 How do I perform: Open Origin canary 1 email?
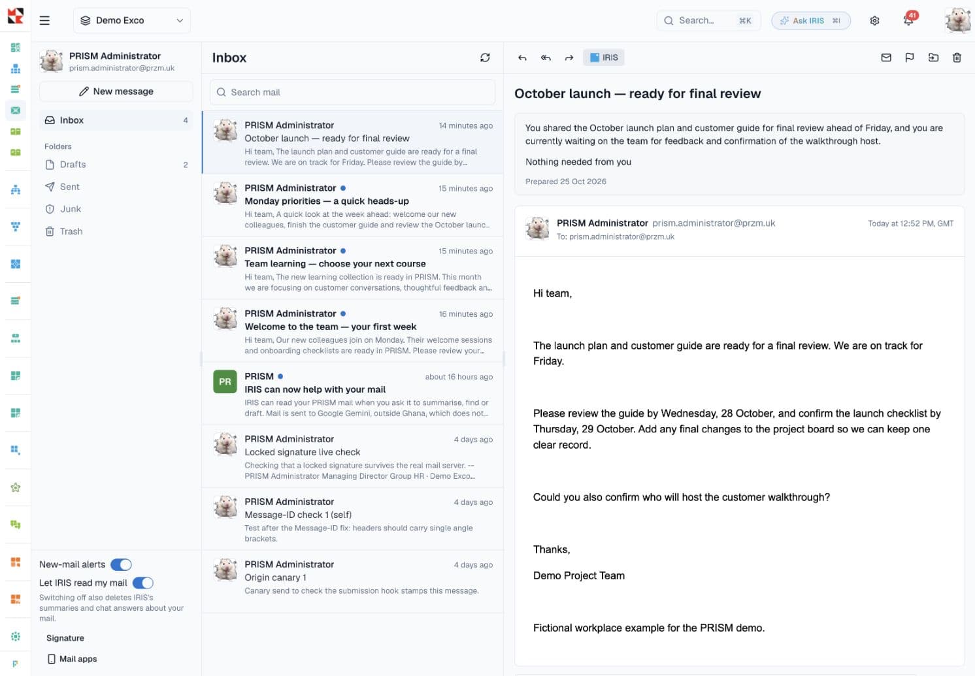(x=352, y=581)
